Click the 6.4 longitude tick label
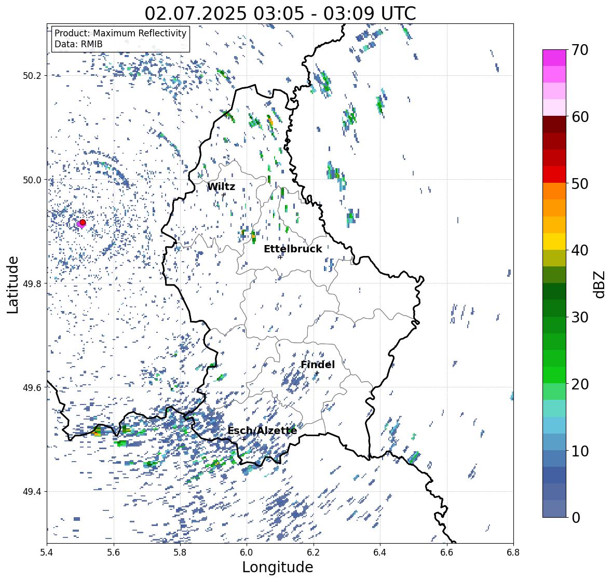 (380, 552)
